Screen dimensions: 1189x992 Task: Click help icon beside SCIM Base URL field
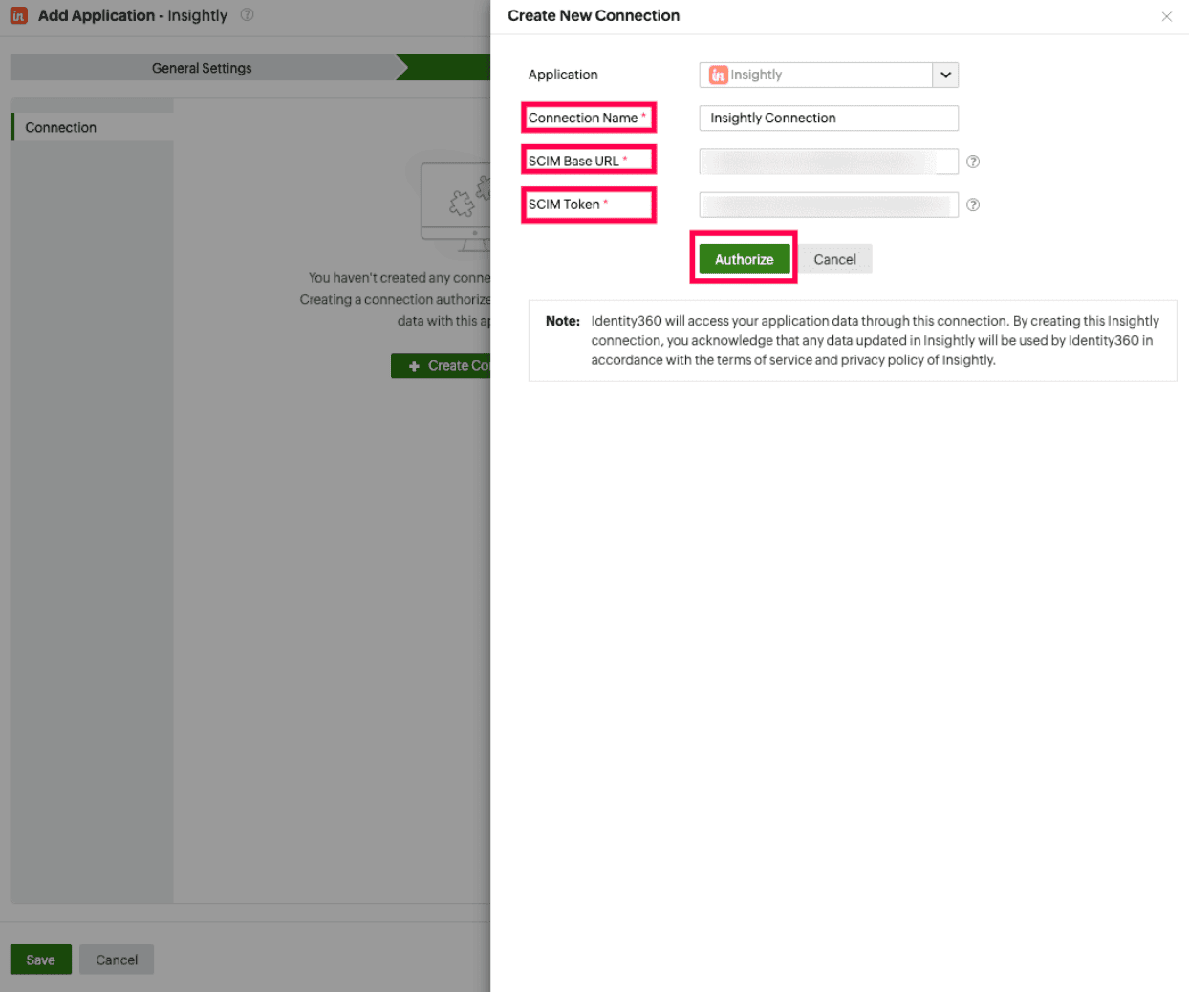click(973, 162)
